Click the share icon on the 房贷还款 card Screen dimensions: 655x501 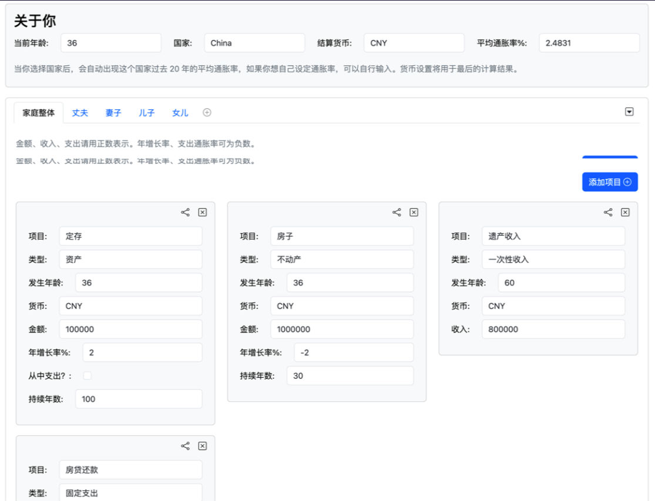(185, 446)
